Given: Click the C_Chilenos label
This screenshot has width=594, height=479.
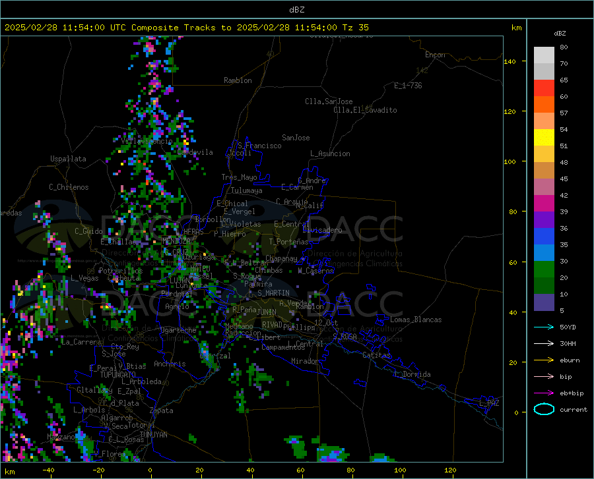Looking at the screenshot, I should (x=69, y=187).
